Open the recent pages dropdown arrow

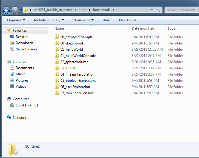click(x=20, y=10)
